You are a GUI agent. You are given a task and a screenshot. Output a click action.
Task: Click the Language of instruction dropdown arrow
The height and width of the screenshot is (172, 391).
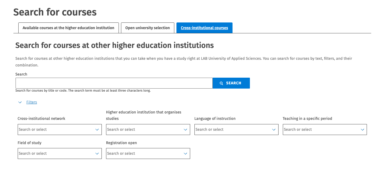click(274, 130)
